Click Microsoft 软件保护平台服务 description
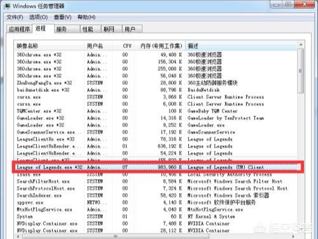 pos(221,202)
